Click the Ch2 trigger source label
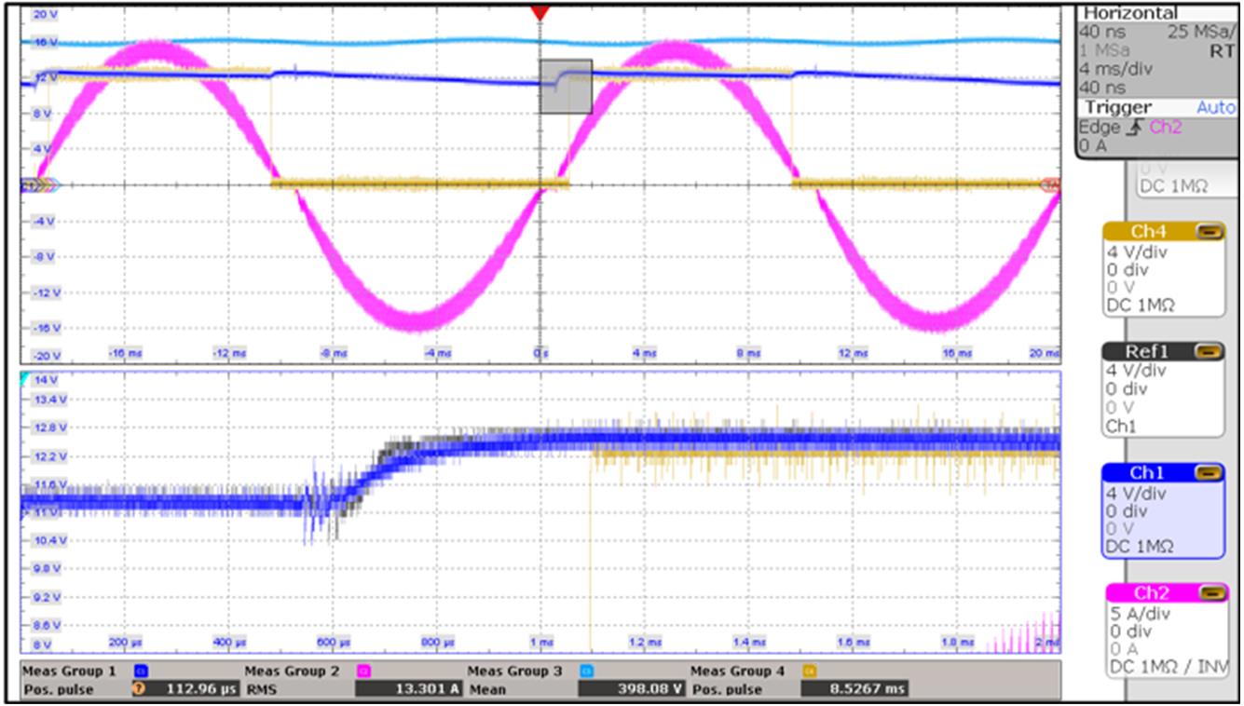 1165,128
